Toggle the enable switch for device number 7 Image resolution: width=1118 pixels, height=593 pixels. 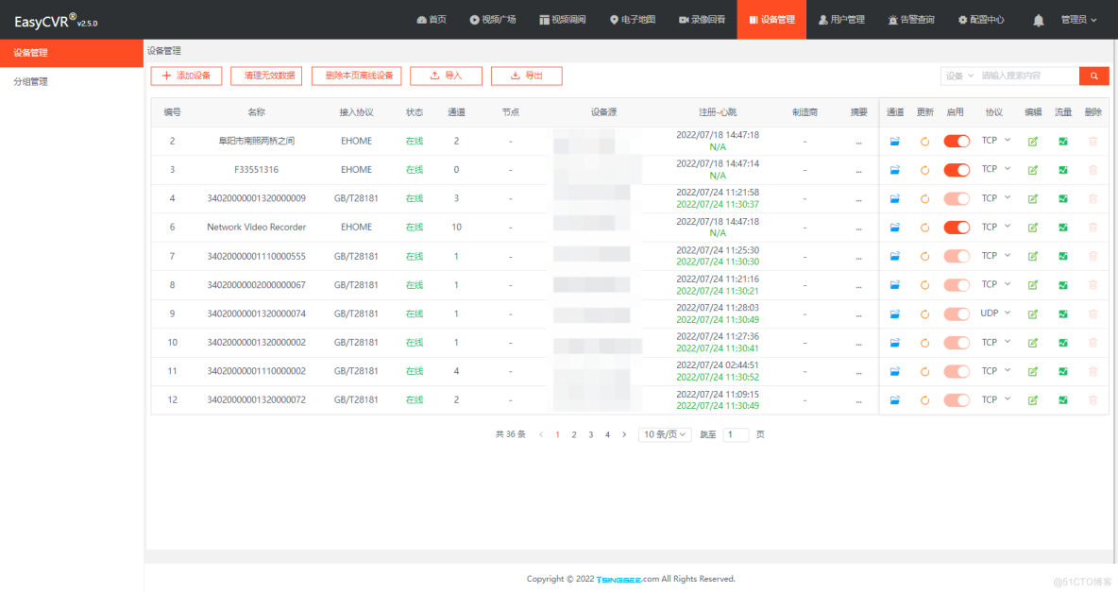click(x=956, y=255)
